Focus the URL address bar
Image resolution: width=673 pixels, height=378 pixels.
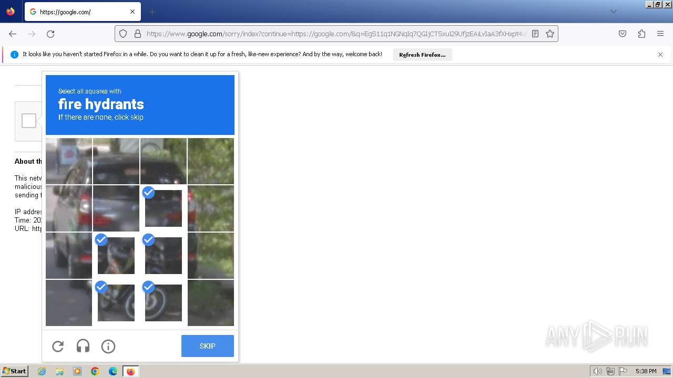(x=336, y=34)
